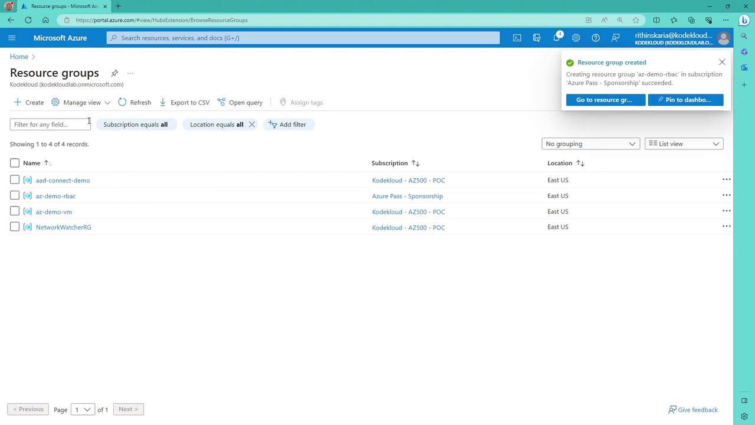755x425 pixels.
Task: Click Go to resource group button
Action: tap(606, 100)
